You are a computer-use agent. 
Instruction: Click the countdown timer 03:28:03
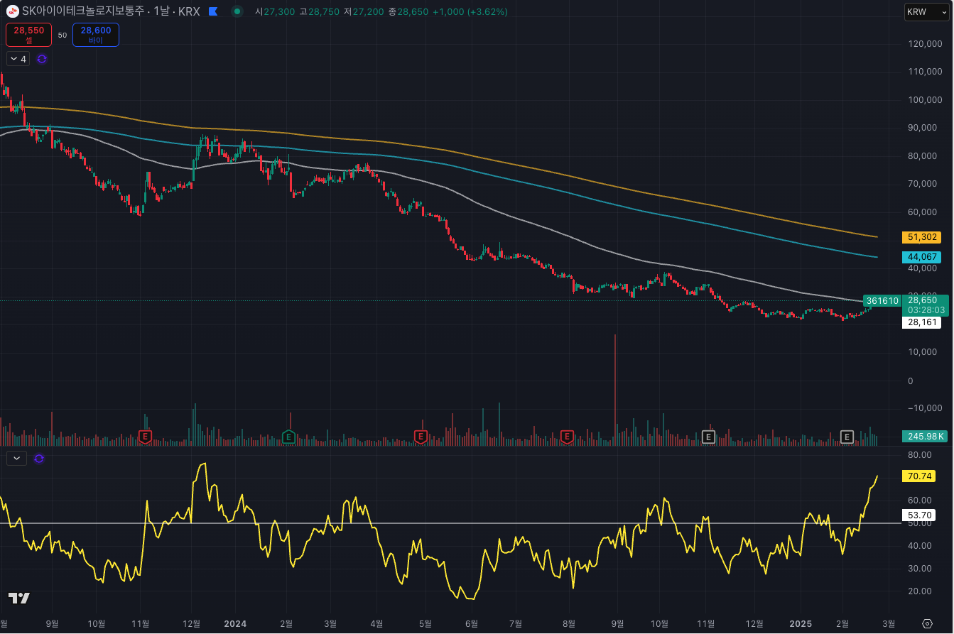[x=925, y=310]
